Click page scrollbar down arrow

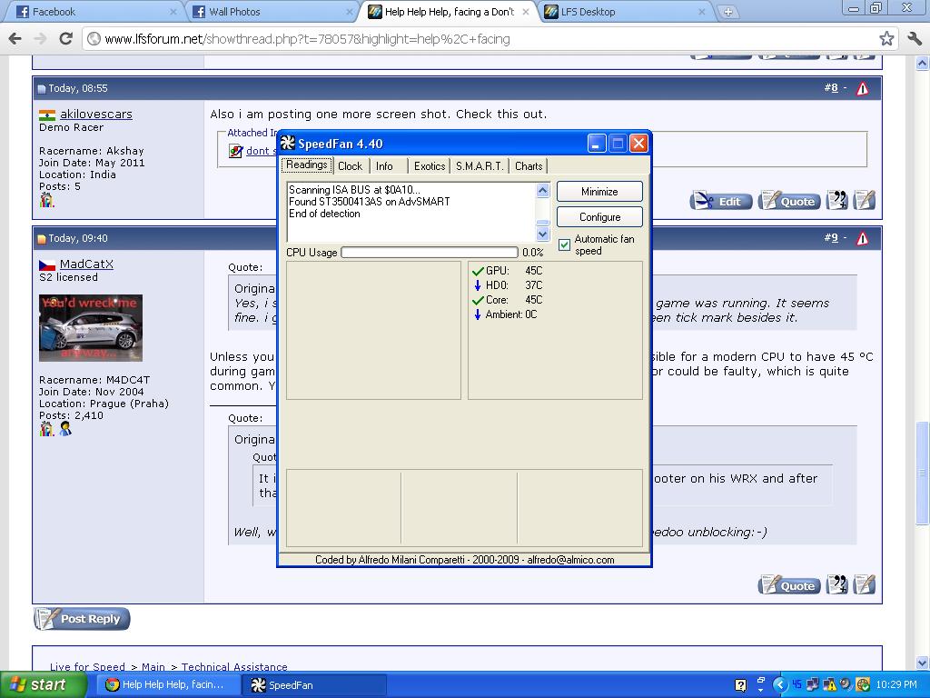click(923, 663)
